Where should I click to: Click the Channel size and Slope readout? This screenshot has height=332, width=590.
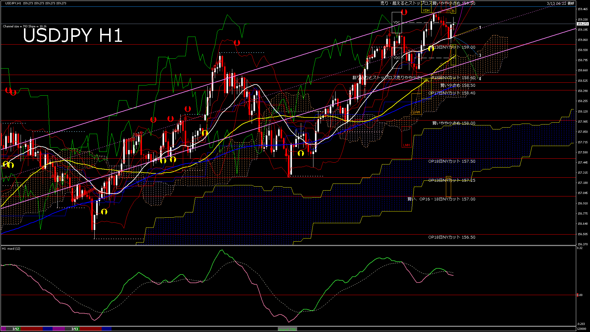click(25, 26)
